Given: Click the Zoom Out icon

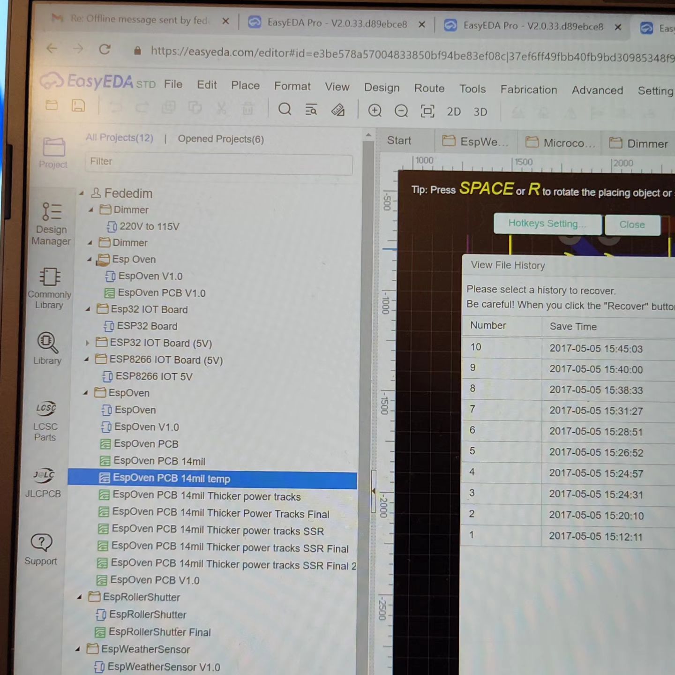Looking at the screenshot, I should point(401,111).
